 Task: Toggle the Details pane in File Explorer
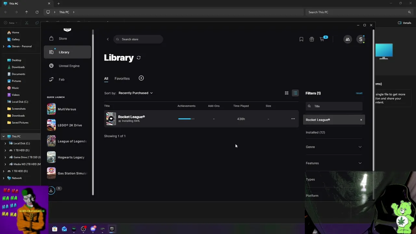click(405, 23)
